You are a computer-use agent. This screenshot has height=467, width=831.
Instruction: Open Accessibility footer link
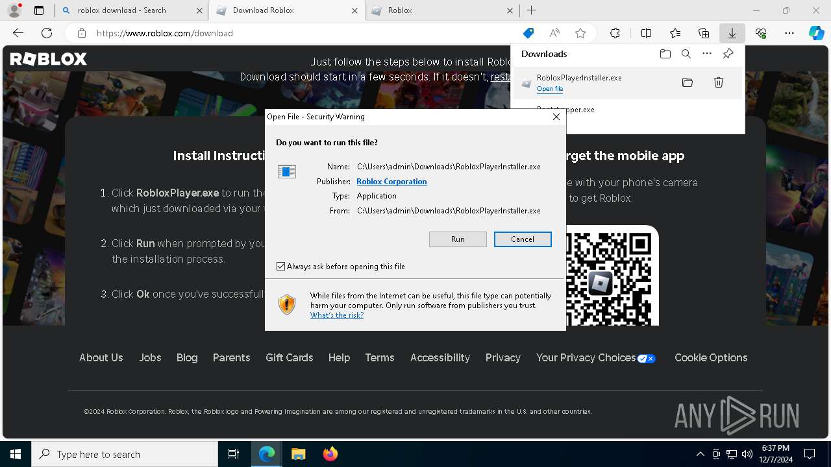(x=440, y=357)
